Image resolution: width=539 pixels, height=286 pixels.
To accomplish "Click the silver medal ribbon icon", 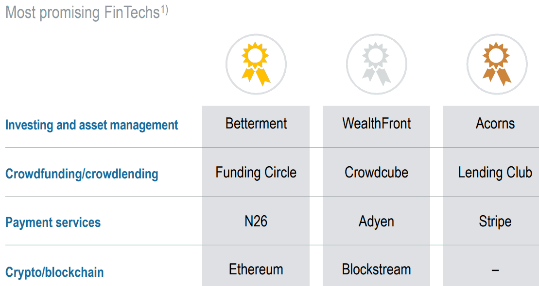I will point(376,64).
